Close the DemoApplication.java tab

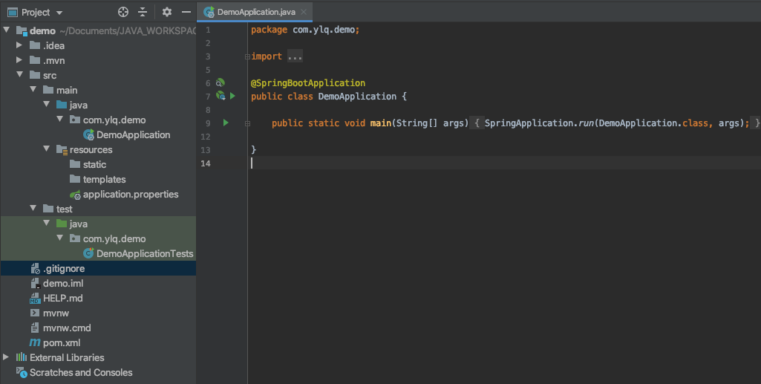[304, 12]
